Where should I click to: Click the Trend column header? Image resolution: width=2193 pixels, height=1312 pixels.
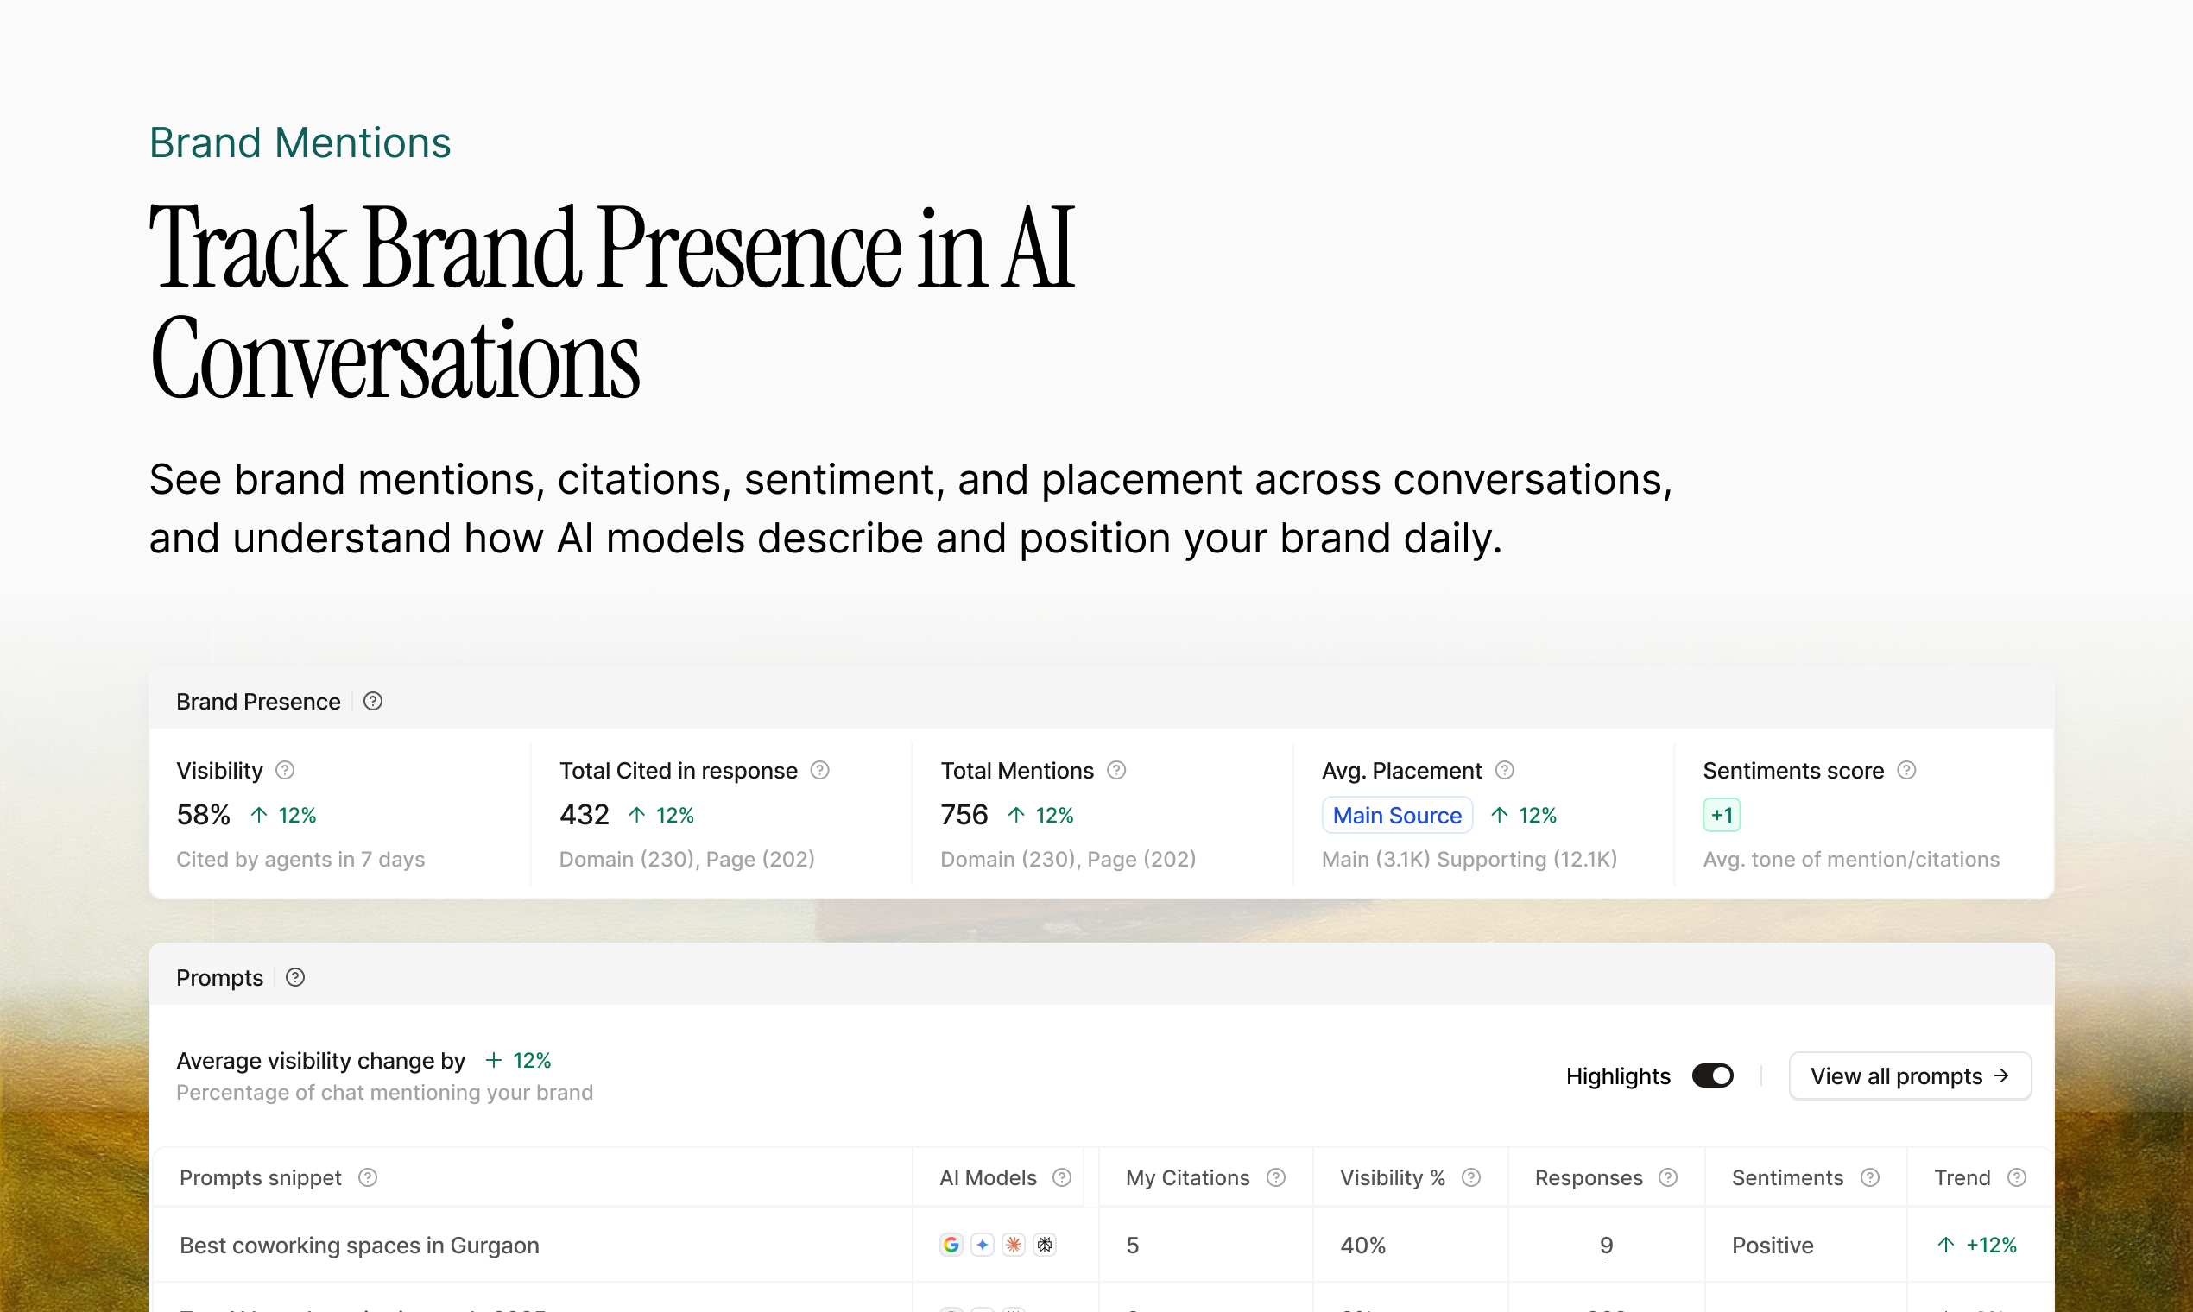1962,1177
